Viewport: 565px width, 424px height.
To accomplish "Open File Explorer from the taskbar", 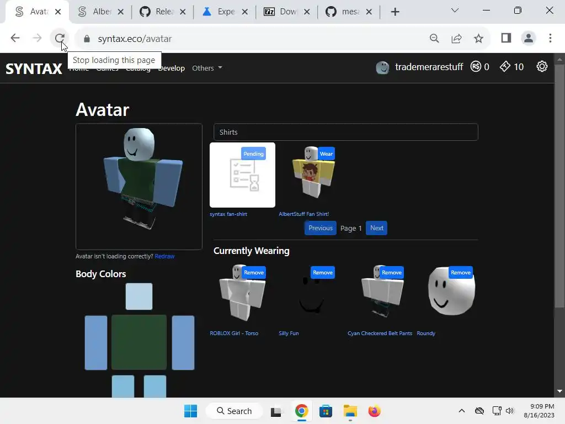I will (x=350, y=411).
